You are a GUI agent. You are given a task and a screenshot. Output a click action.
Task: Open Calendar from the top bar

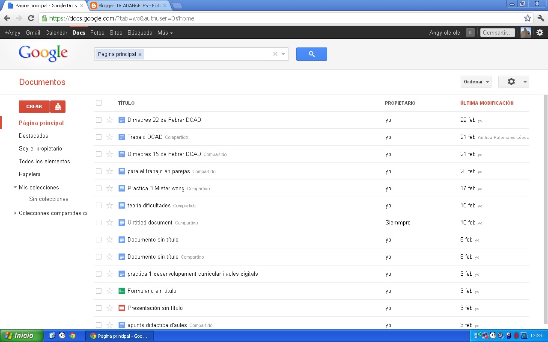[x=56, y=32]
